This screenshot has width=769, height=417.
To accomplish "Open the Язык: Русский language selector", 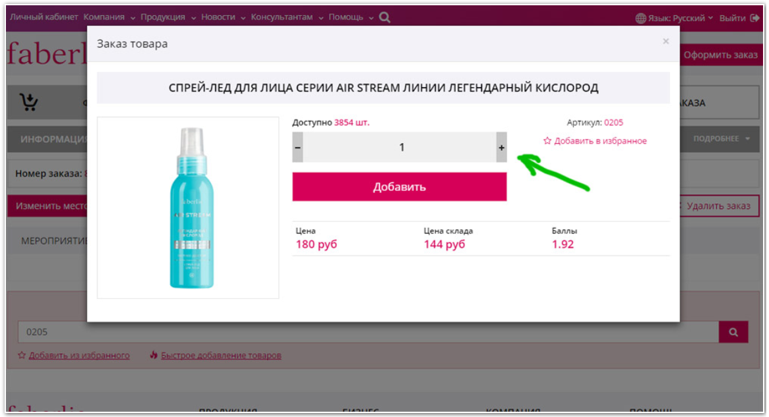I will tap(680, 18).
